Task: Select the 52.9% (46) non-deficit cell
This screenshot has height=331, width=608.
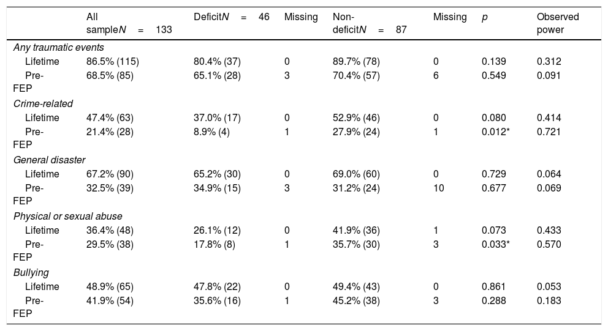Action: click(356, 118)
